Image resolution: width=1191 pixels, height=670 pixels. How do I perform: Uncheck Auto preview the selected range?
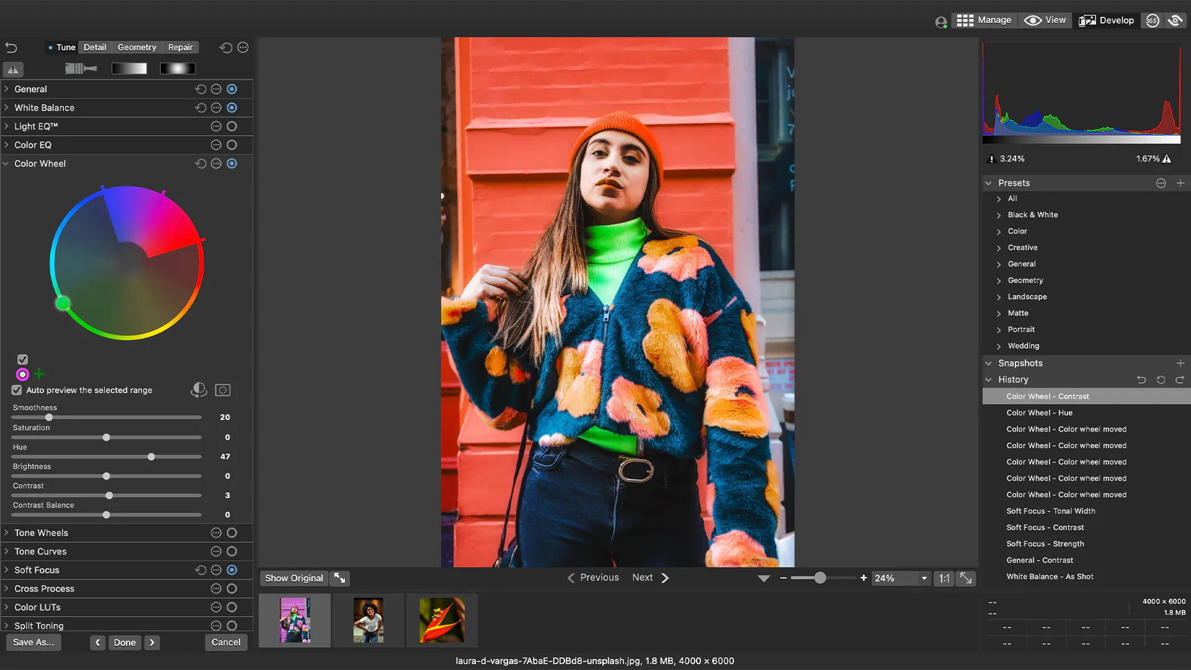coord(16,390)
